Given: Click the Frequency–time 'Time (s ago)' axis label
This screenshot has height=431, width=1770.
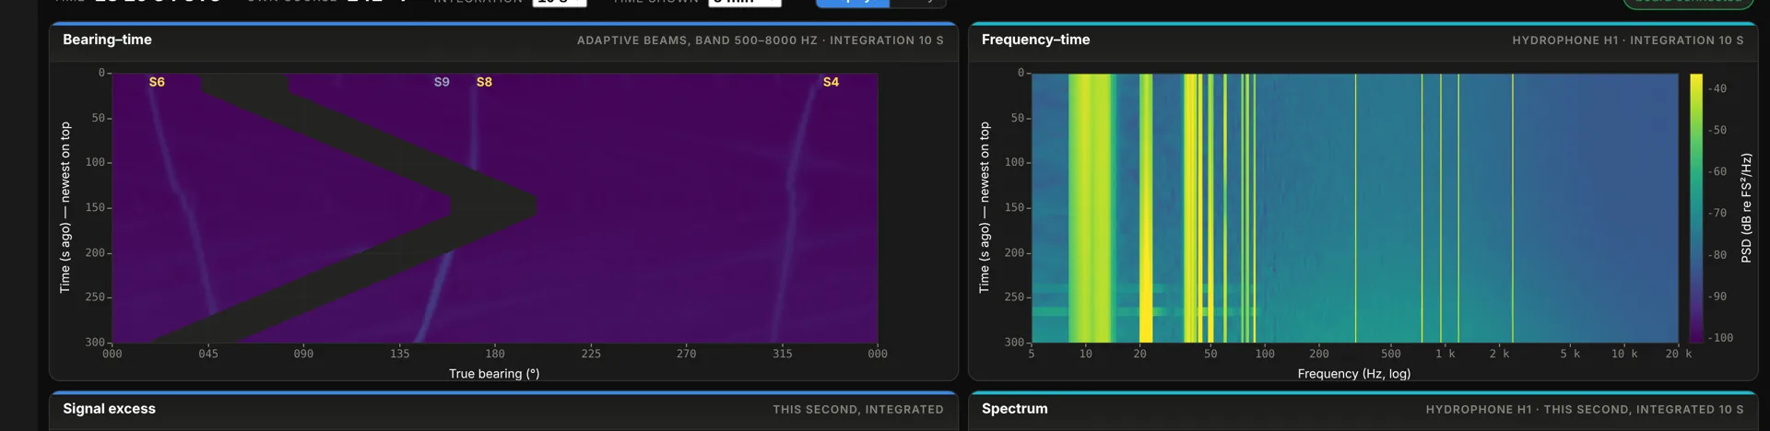Looking at the screenshot, I should click(x=984, y=208).
